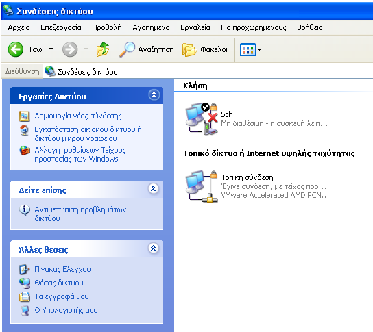Click Δημιουργία νέας σύνδεσης link
The image size is (373, 332).
[80, 116]
